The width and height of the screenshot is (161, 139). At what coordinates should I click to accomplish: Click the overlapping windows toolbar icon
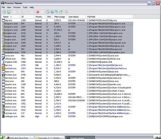click(56, 12)
